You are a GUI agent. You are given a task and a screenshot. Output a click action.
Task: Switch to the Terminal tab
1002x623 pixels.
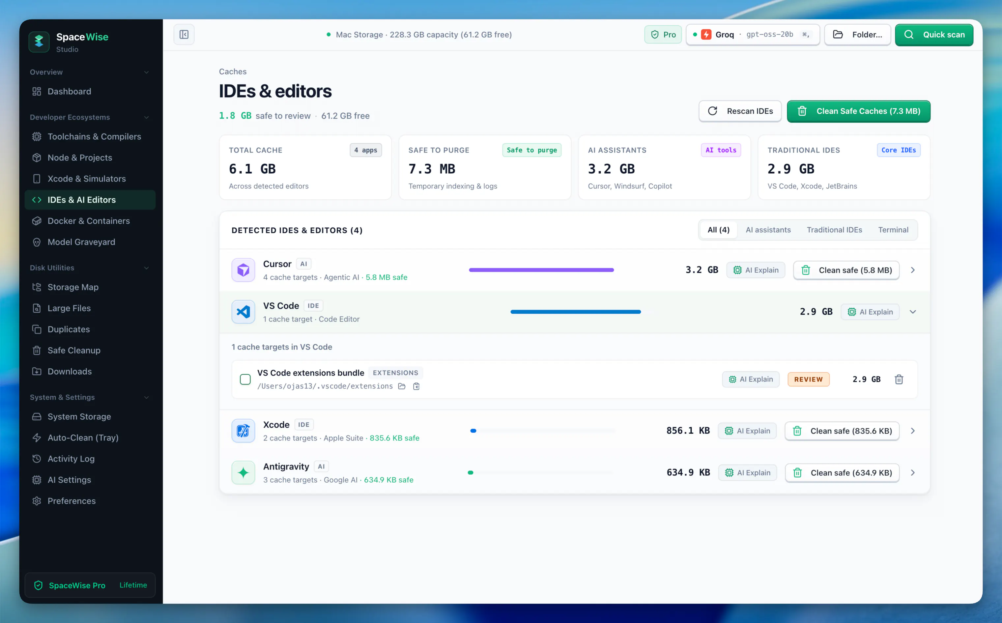(893, 230)
